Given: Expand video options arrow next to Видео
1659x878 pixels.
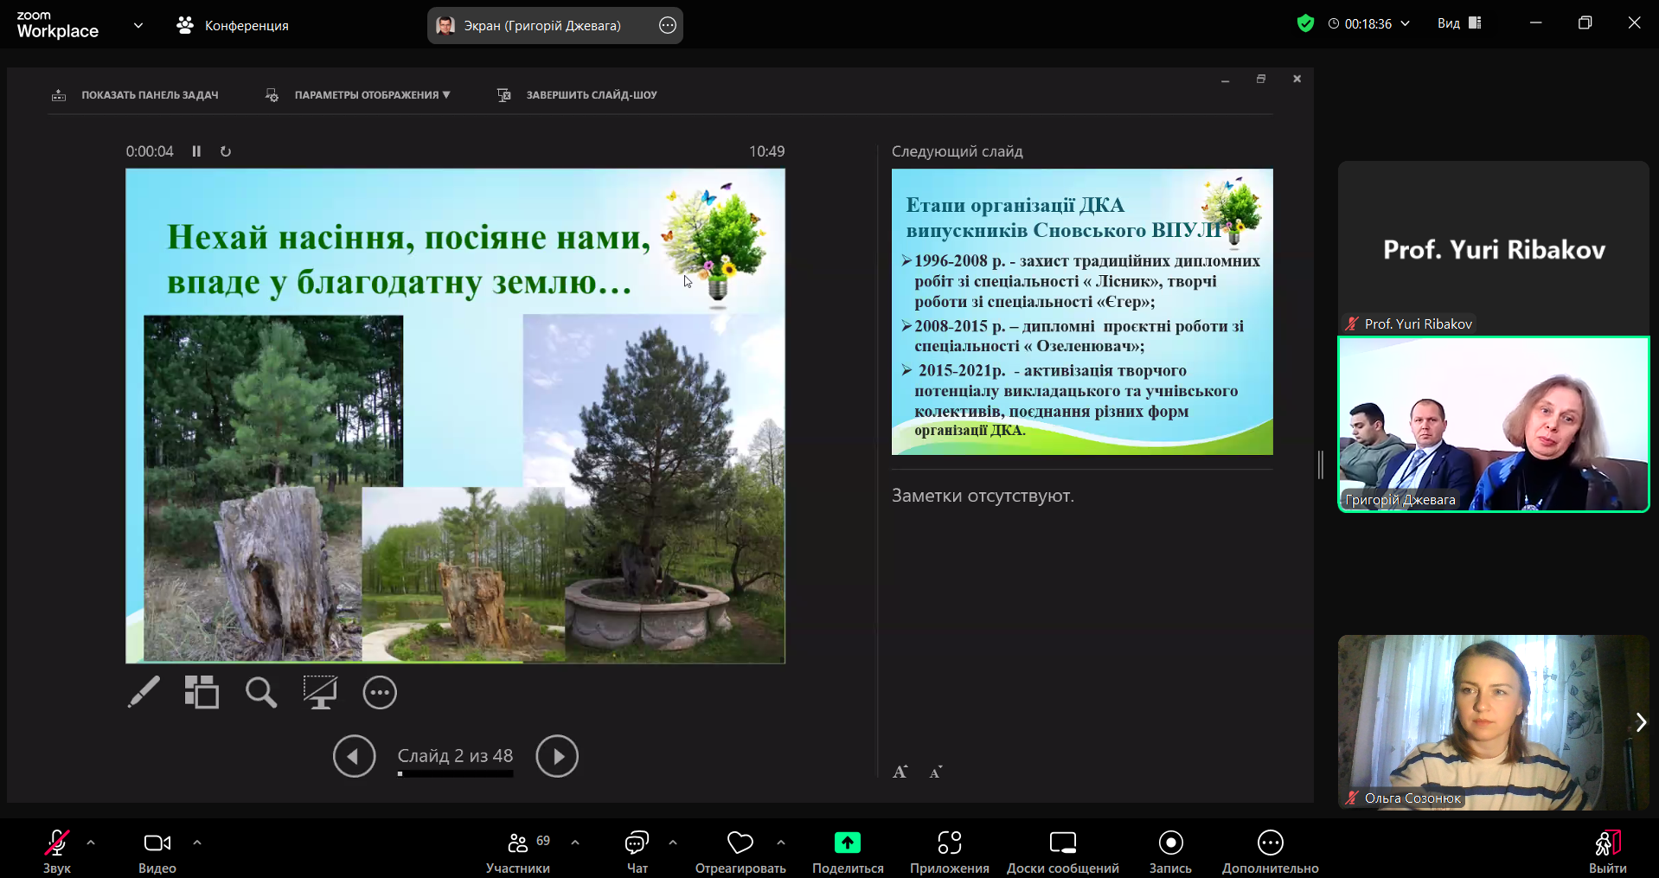Looking at the screenshot, I should coord(197,843).
